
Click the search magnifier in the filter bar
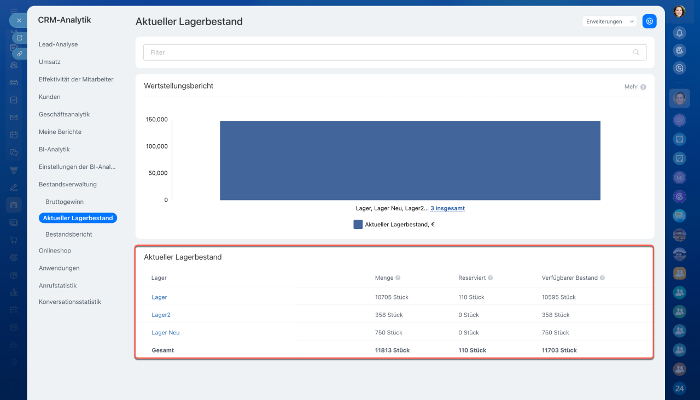pyautogui.click(x=636, y=52)
